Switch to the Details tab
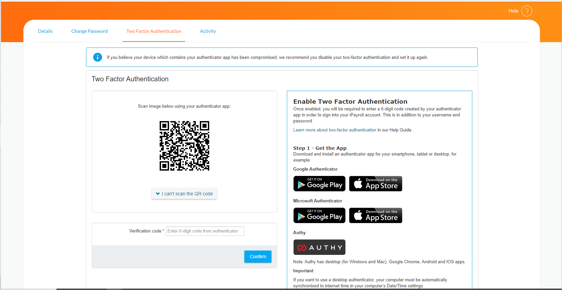The image size is (562, 290). point(45,31)
